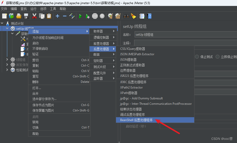
Task: Open the 帮助 menu in menu bar
Action: tap(63, 9)
